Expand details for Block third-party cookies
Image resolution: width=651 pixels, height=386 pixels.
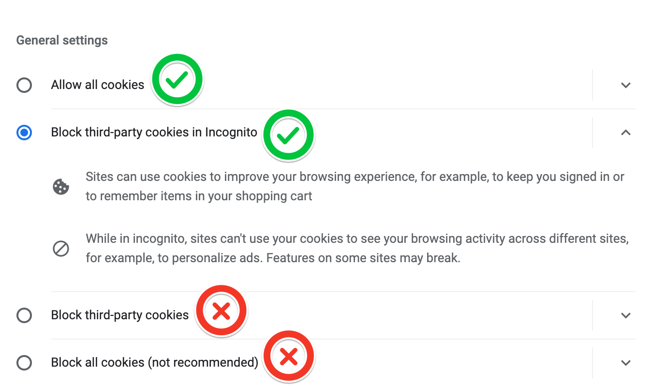click(625, 315)
